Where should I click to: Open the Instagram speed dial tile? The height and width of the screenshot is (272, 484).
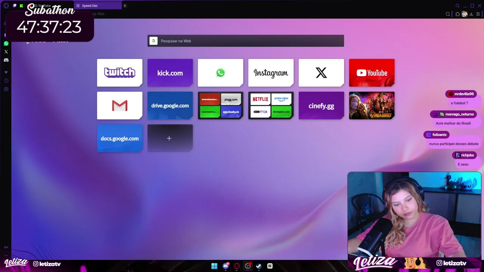(x=271, y=73)
